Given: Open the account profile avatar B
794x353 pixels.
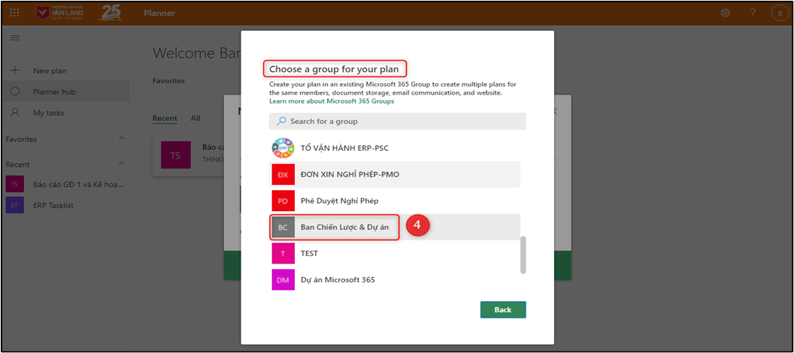Looking at the screenshot, I should pos(779,14).
